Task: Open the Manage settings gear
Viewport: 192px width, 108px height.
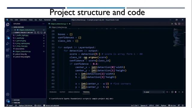Action: (8, 101)
